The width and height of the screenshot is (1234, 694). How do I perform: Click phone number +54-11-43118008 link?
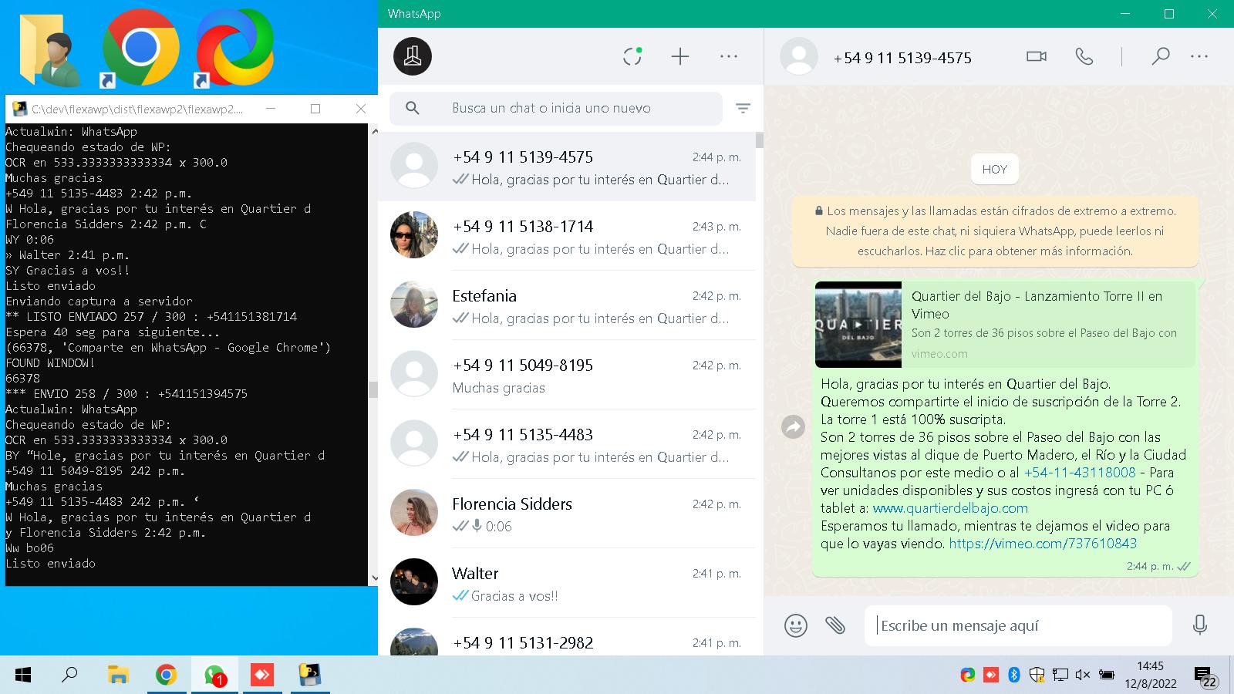point(1080,473)
